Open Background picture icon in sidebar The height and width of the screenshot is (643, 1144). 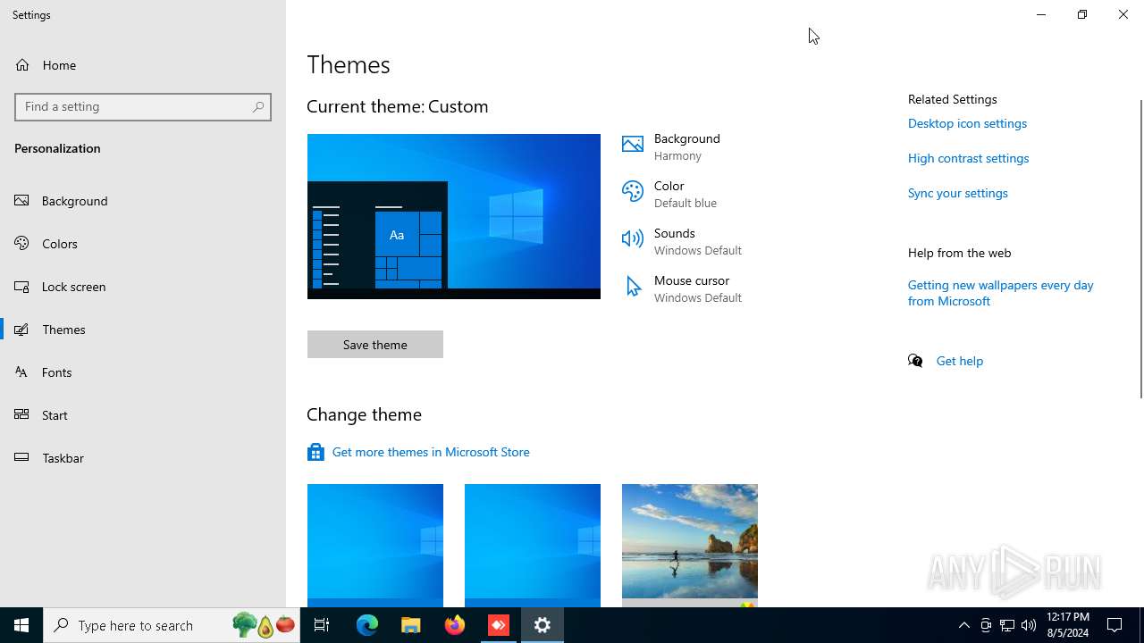coord(22,201)
